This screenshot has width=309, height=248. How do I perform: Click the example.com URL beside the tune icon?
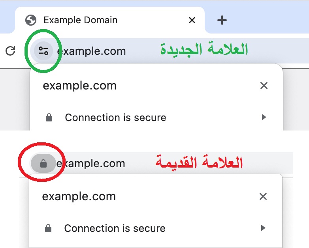point(92,51)
